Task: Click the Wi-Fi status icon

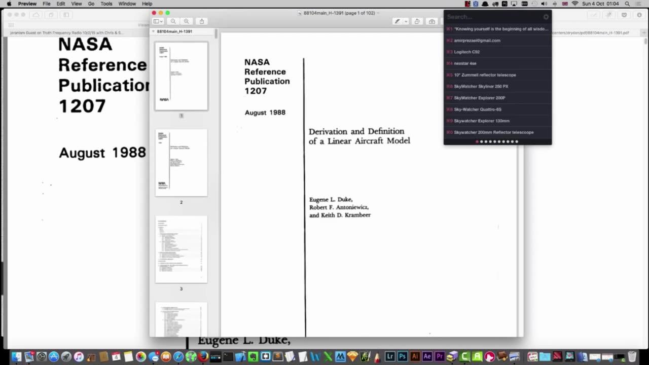Action: click(575, 4)
